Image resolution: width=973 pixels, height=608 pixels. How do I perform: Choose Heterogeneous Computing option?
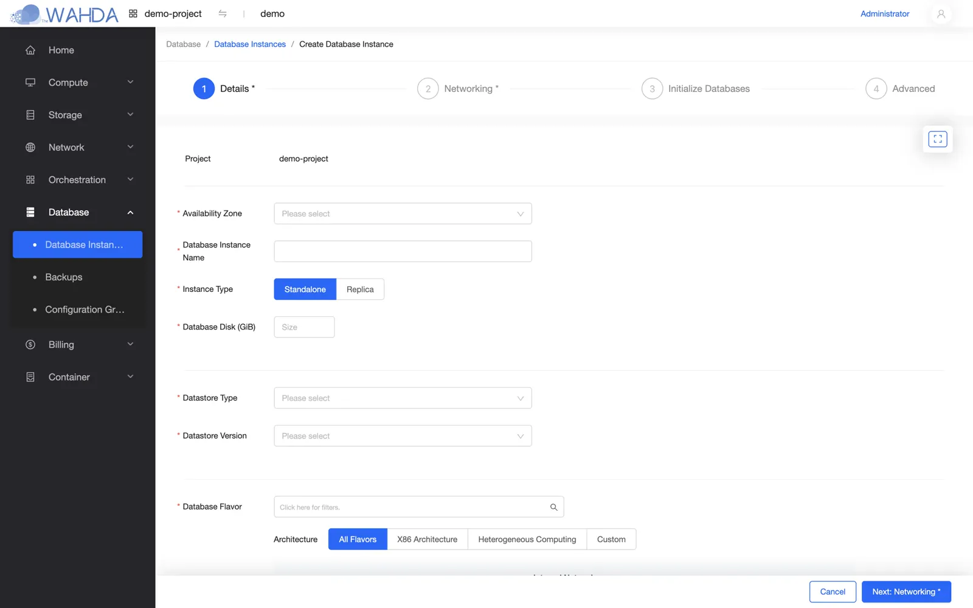(x=527, y=539)
